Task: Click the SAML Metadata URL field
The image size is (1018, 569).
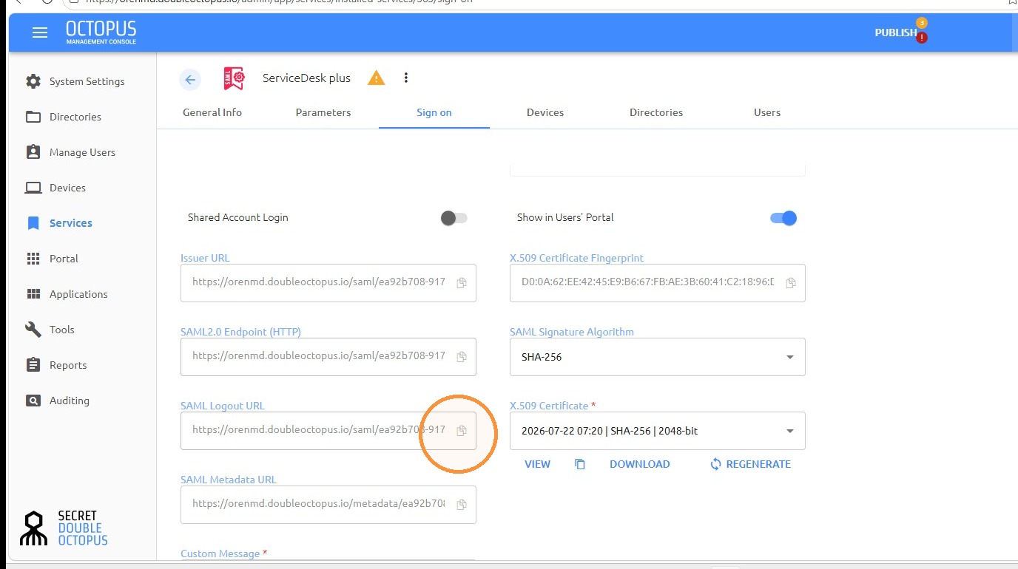Action: click(328, 505)
